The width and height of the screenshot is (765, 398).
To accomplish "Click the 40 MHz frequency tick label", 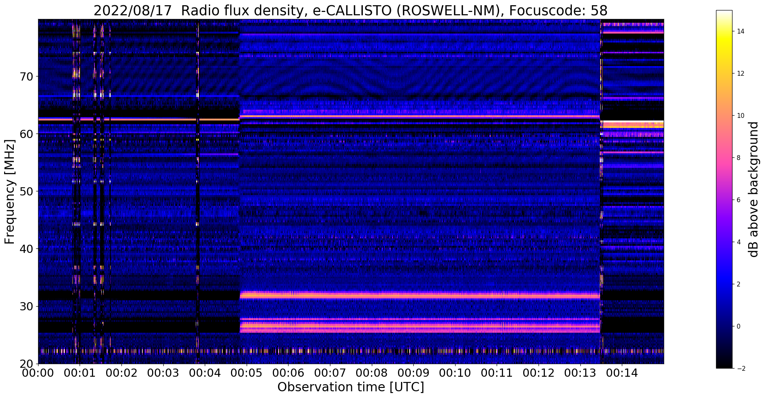I will tap(26, 249).
